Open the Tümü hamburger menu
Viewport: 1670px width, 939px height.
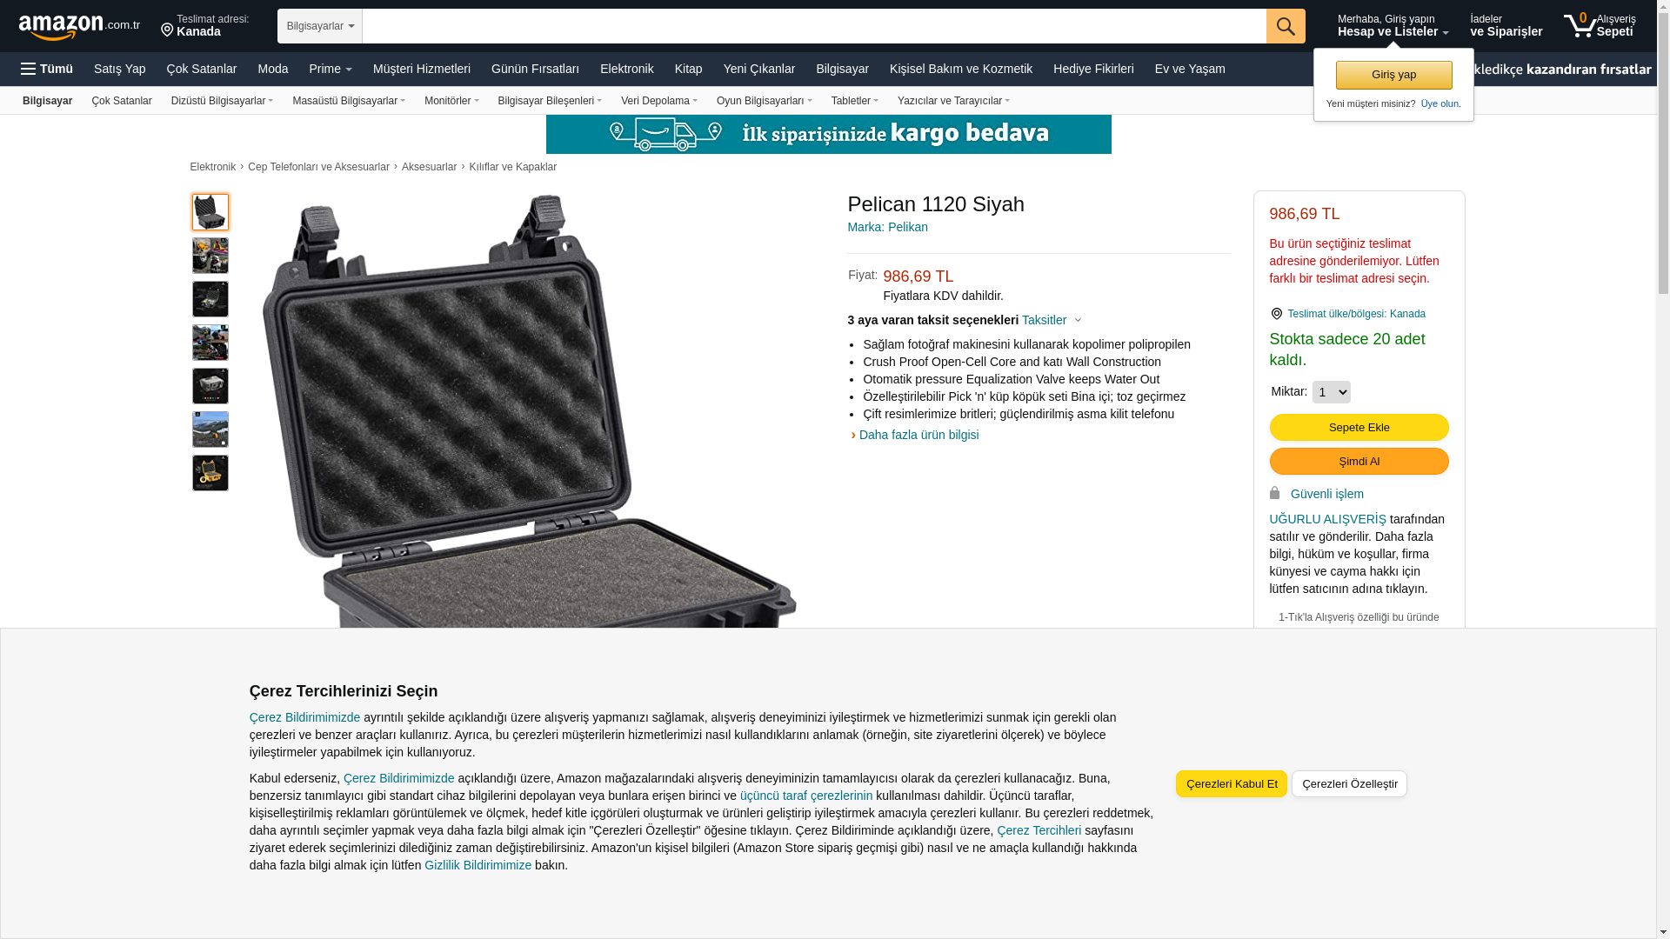click(x=47, y=69)
